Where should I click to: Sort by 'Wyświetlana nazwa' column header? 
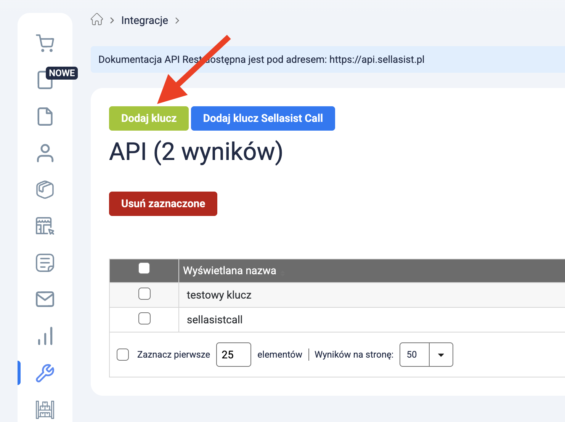230,271
